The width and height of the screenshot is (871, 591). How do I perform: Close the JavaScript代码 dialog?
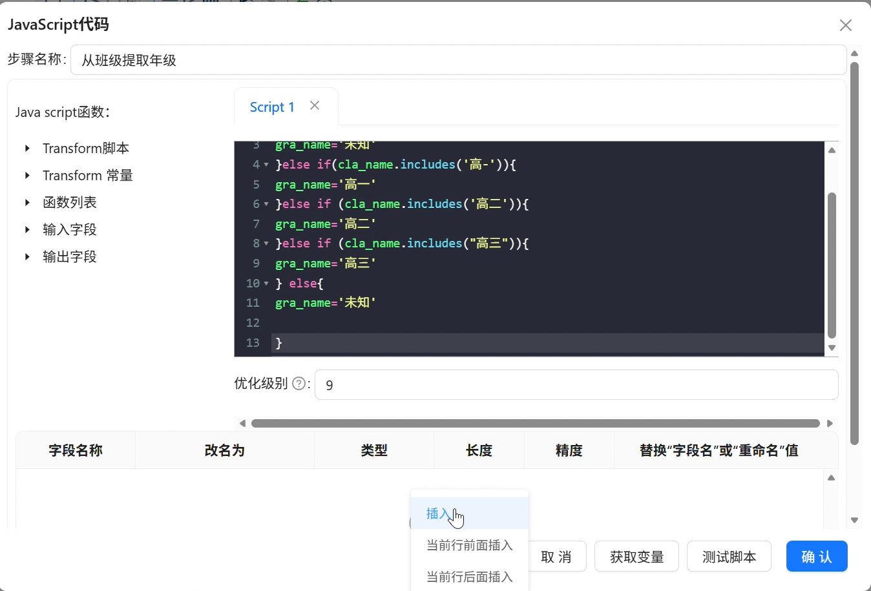click(x=845, y=25)
